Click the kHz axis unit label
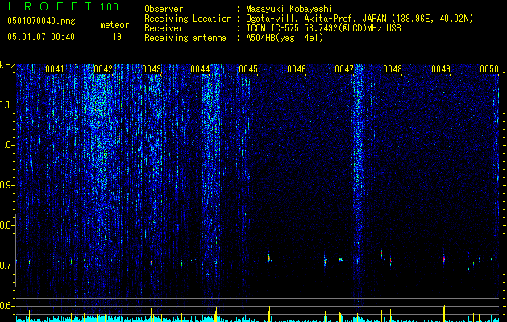The width and height of the screenshot is (507, 322). pyautogui.click(x=7, y=66)
